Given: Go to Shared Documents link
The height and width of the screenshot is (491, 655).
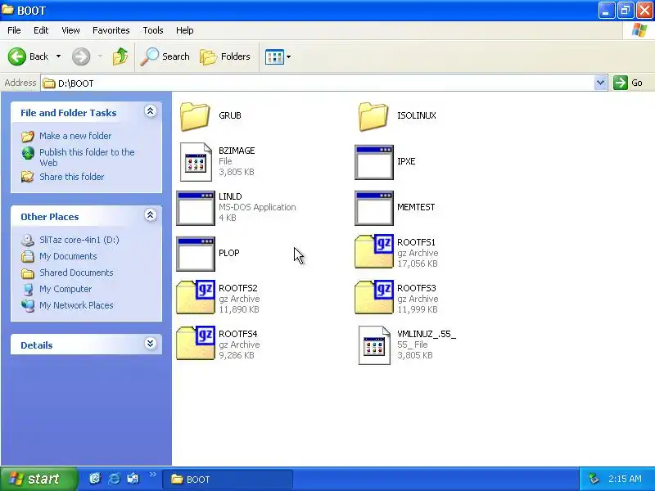Looking at the screenshot, I should [76, 273].
